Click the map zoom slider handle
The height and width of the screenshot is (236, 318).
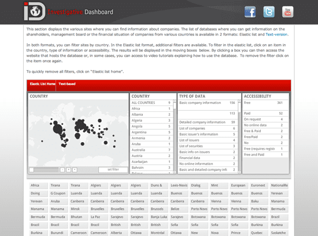coord(31,170)
